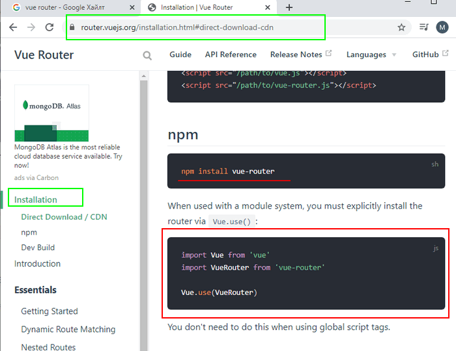The height and width of the screenshot is (351, 456).
Task: Click the import VueRouter code line
Action: point(253,267)
